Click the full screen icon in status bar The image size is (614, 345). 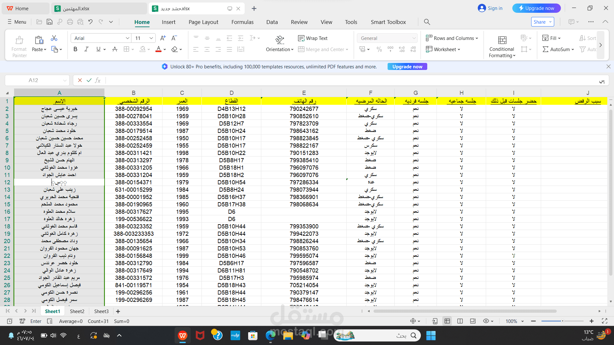click(604, 321)
